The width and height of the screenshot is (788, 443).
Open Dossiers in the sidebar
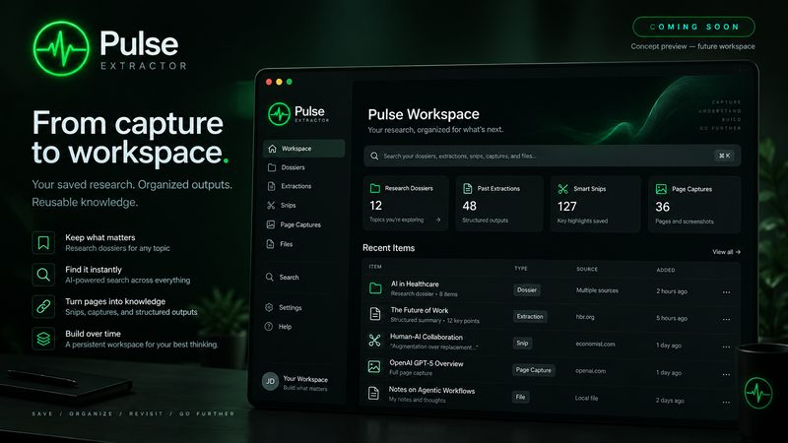click(x=293, y=167)
